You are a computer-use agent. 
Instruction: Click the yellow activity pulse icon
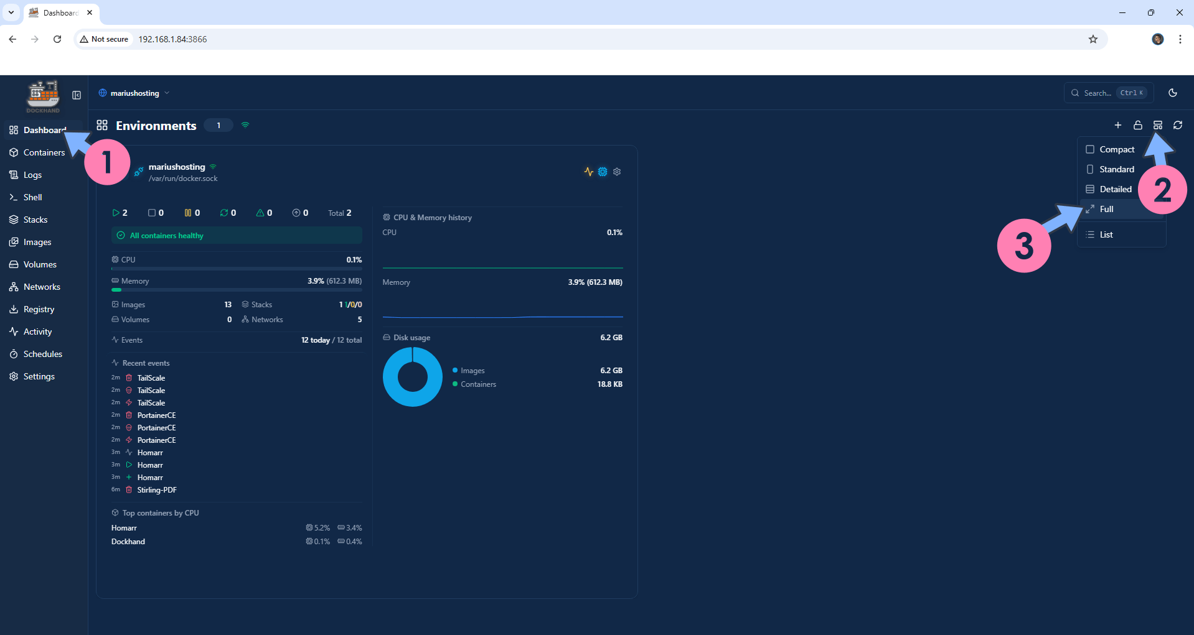coord(588,172)
